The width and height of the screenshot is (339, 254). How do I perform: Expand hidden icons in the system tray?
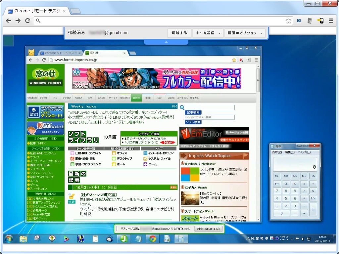[292, 238]
